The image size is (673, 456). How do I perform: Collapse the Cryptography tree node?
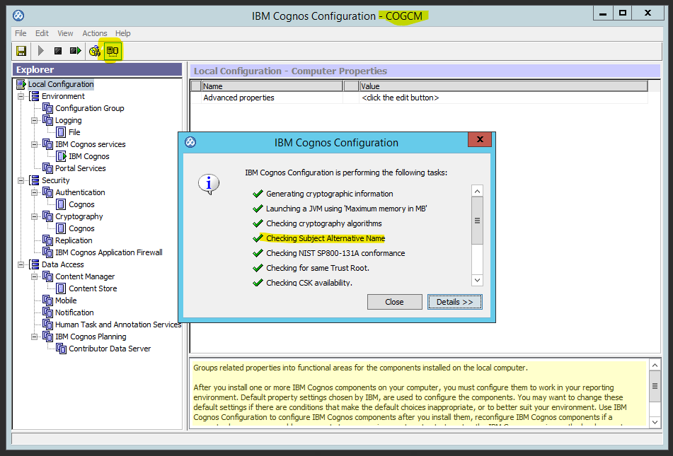(x=35, y=216)
